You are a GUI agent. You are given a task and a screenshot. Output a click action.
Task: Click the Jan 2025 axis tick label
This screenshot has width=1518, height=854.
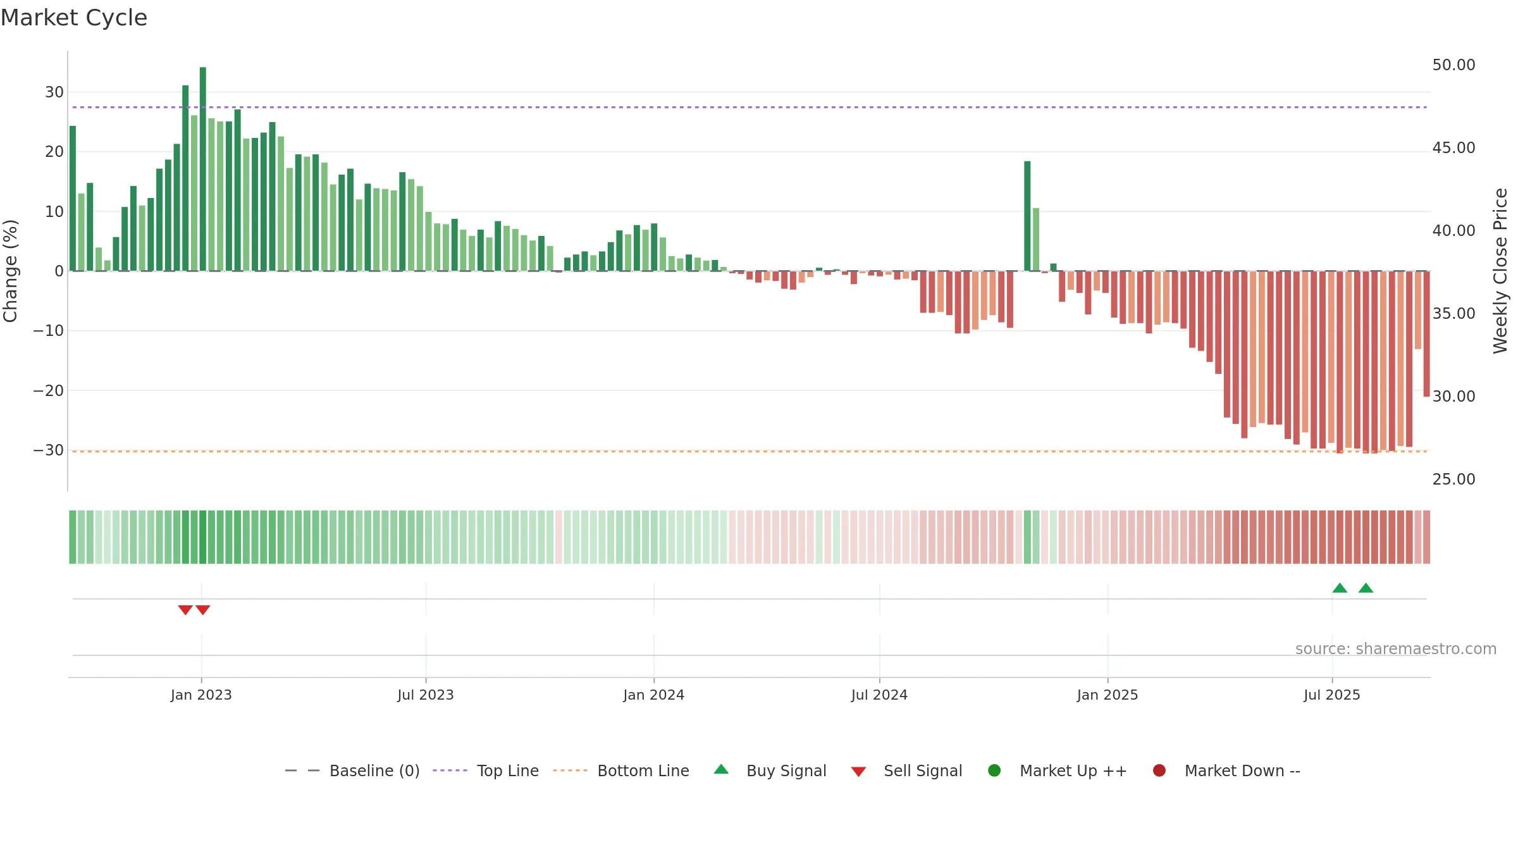(x=1108, y=695)
